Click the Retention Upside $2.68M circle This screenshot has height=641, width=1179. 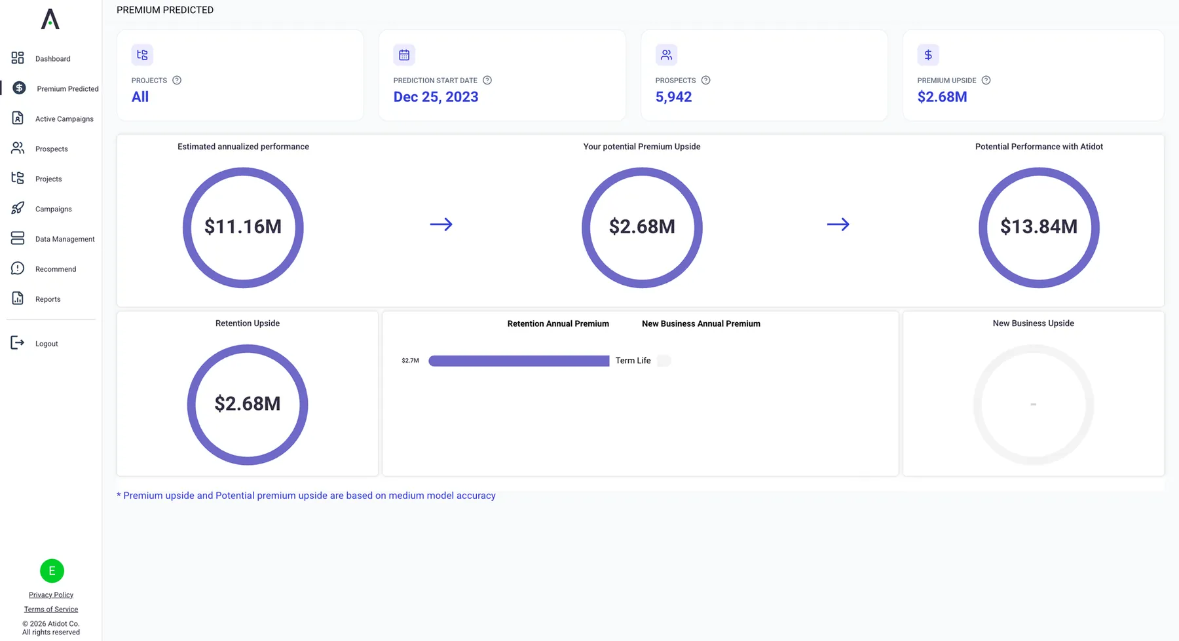tap(248, 405)
